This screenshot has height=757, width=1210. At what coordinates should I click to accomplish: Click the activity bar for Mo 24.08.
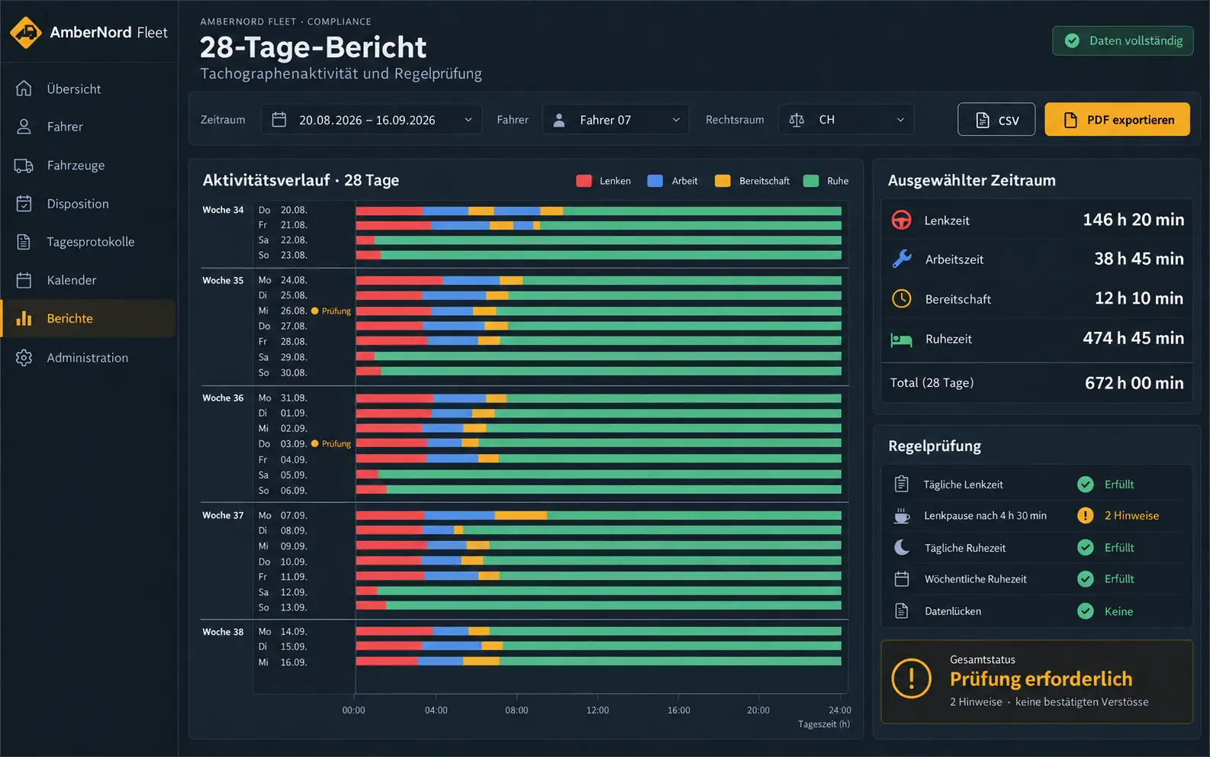[598, 281]
